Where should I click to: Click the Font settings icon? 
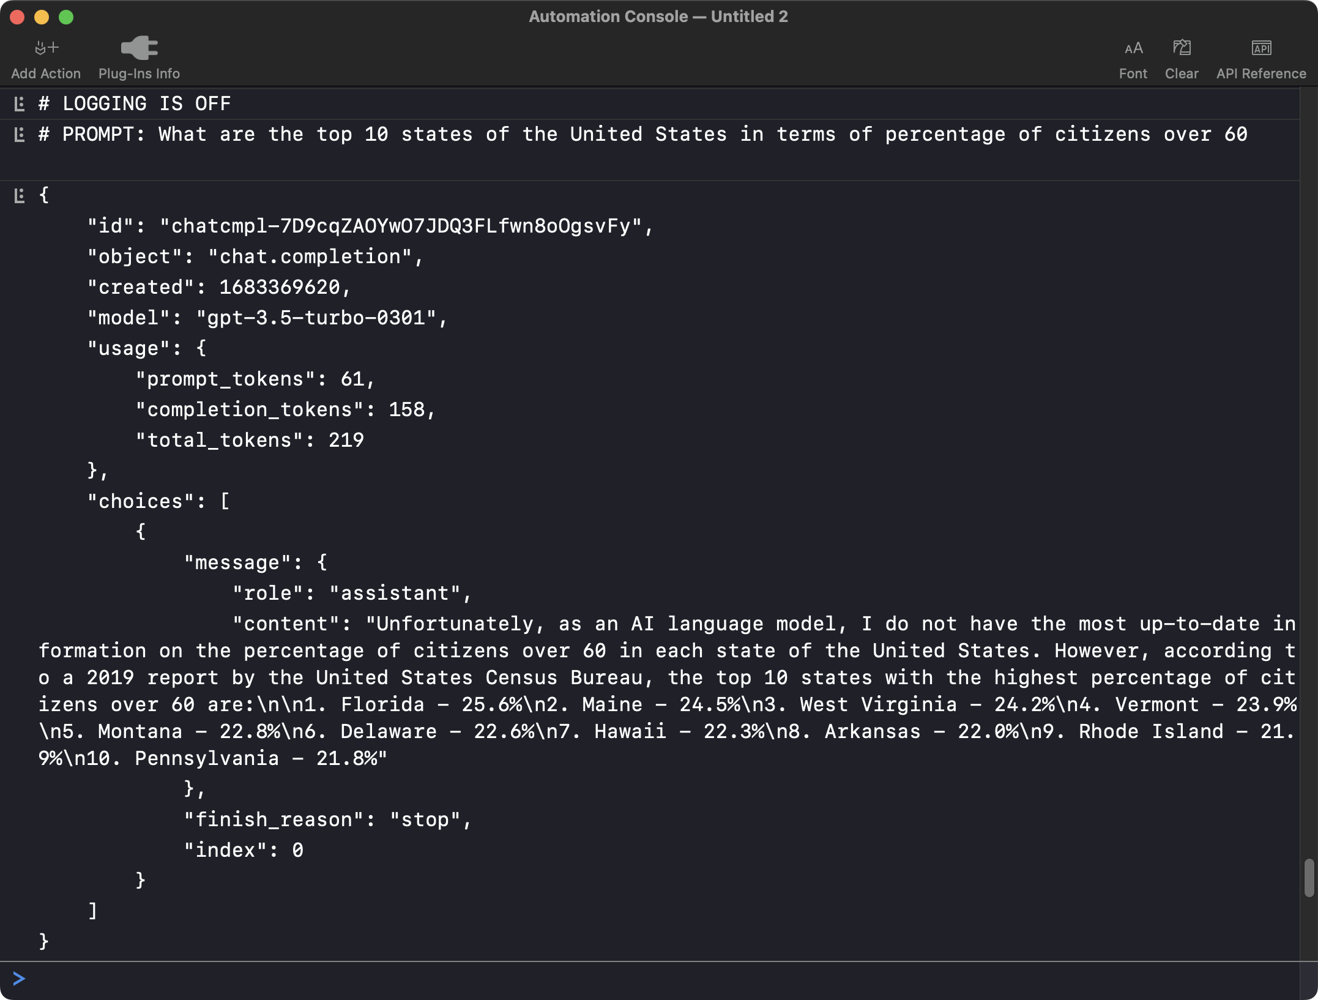(x=1133, y=47)
